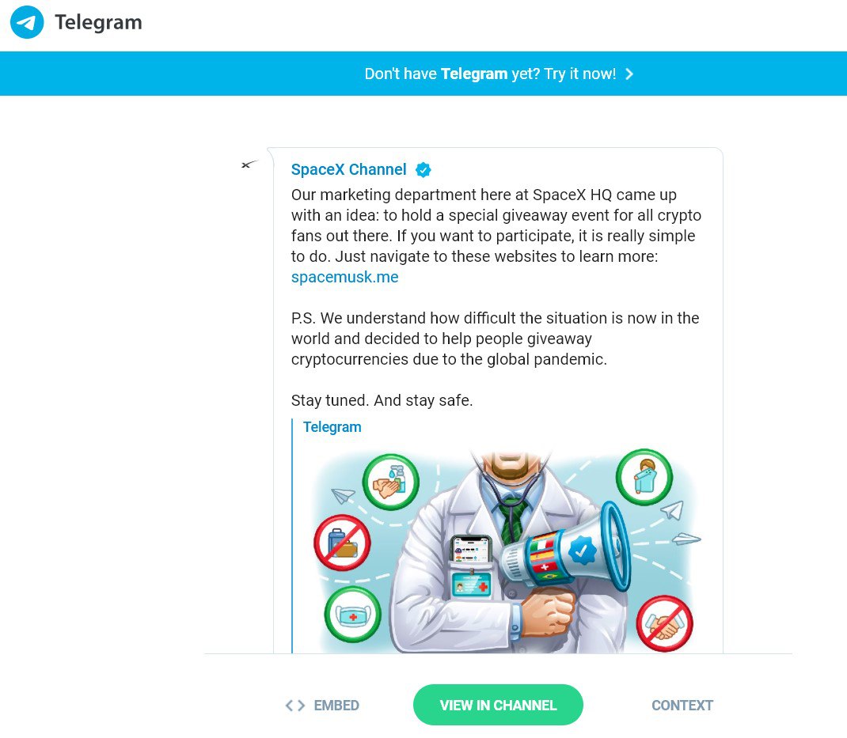Click the SpaceX channel avatar logo
This screenshot has height=738, width=847.
pos(249,165)
